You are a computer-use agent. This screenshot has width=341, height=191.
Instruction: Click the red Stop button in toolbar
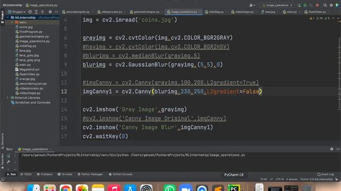pos(318,5)
